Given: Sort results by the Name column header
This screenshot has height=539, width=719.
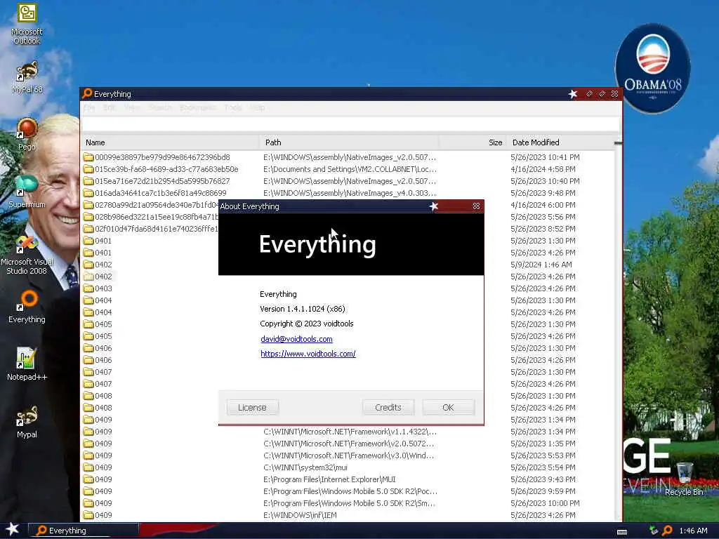Looking at the screenshot, I should pyautogui.click(x=171, y=142).
